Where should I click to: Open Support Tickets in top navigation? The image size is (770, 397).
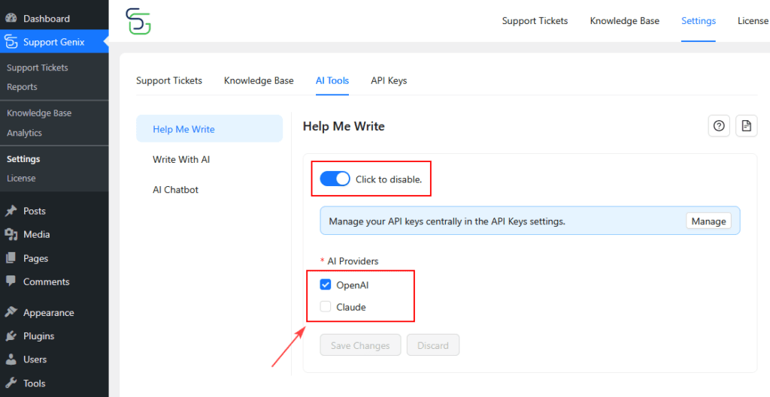[535, 21]
